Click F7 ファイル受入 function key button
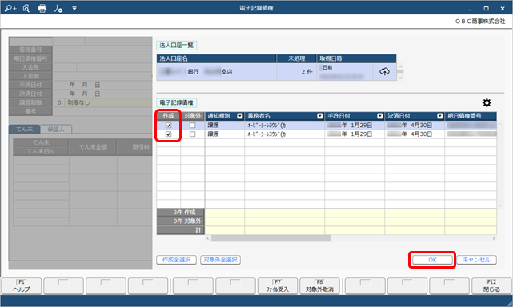This screenshot has height=307, width=513. point(278,286)
